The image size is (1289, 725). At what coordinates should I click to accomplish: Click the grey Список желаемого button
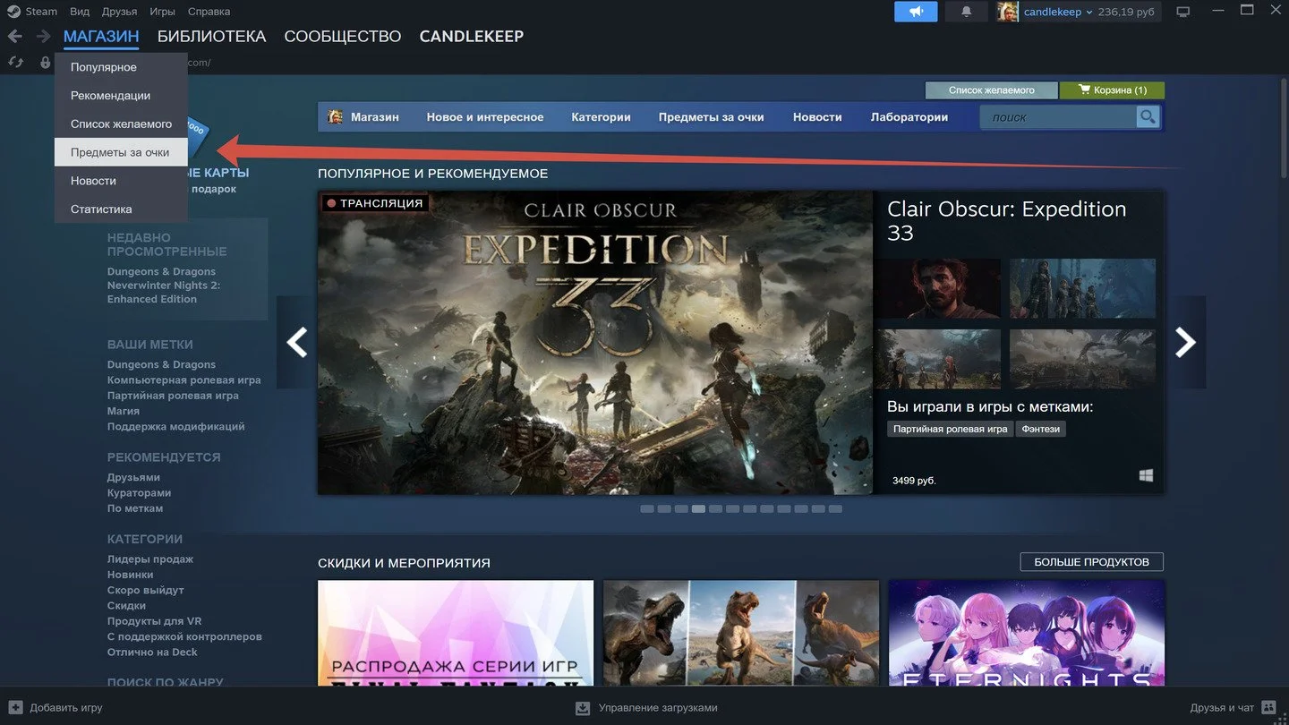click(x=991, y=90)
